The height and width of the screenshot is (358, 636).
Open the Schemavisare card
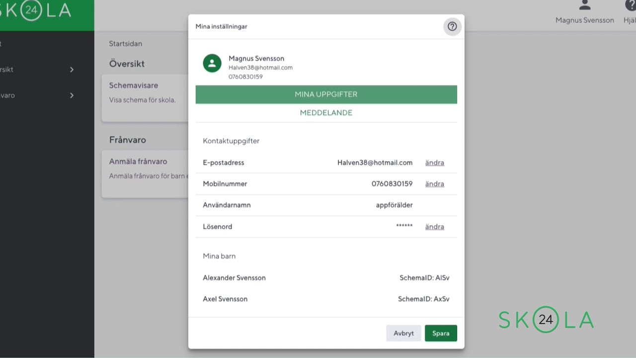[x=145, y=98]
